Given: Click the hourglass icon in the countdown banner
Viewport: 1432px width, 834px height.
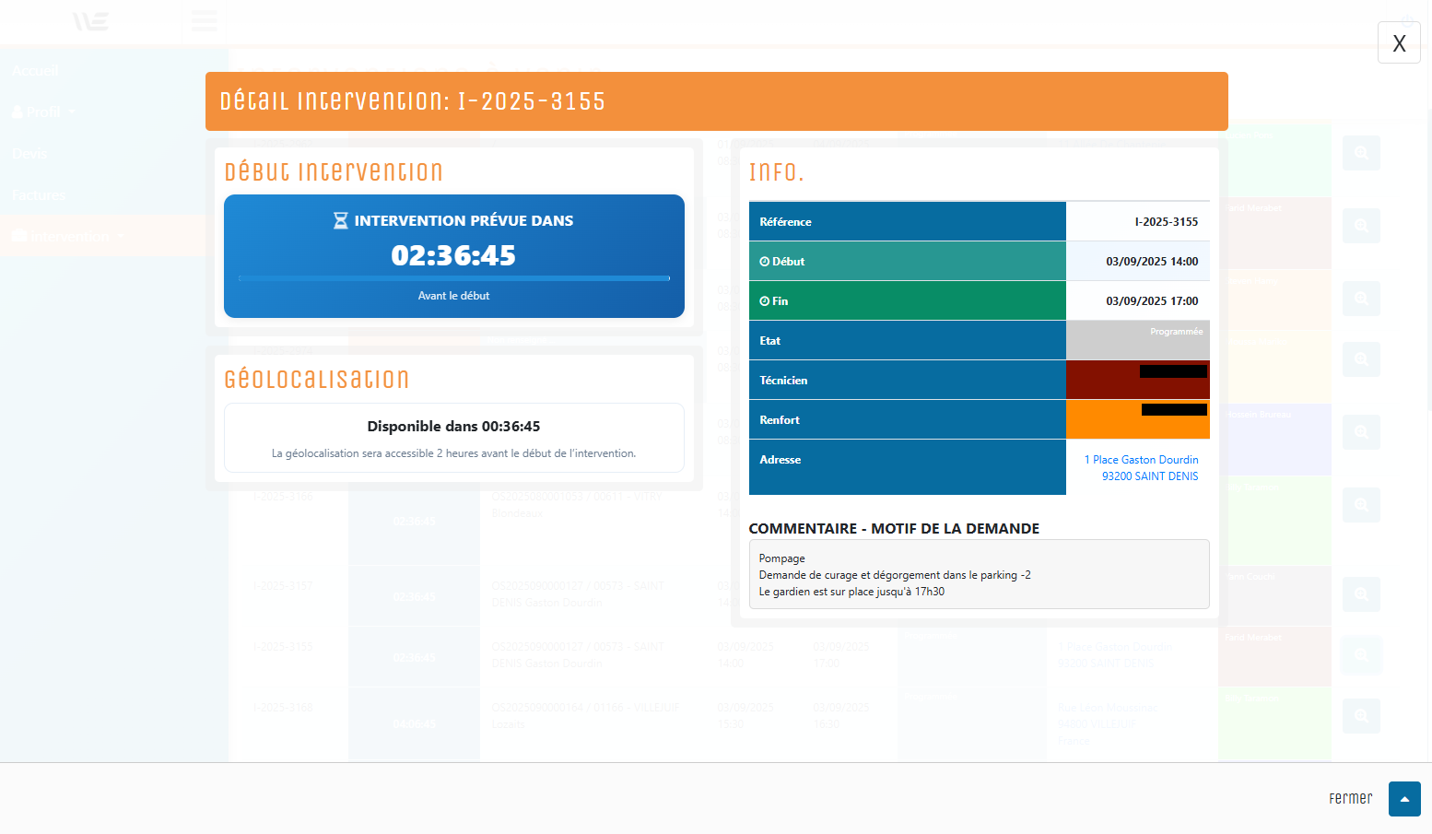Looking at the screenshot, I should click(x=340, y=221).
